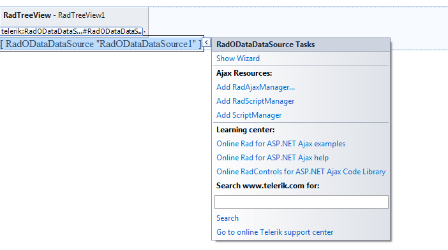Click Add RadScriptManager link
Viewport: 448px width, 250px height.
(255, 101)
